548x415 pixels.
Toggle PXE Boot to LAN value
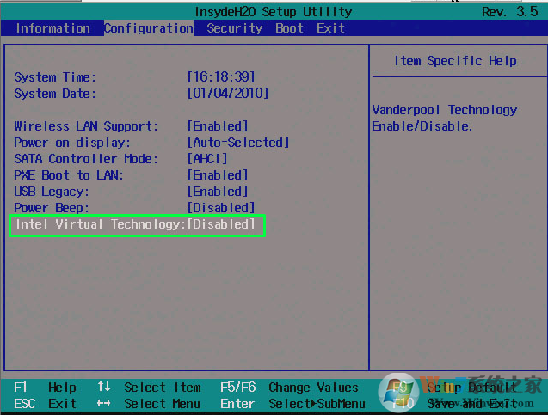click(x=217, y=175)
